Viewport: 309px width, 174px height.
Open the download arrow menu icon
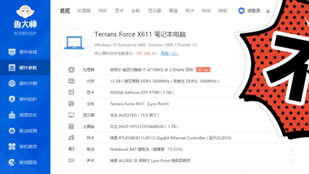point(268,11)
